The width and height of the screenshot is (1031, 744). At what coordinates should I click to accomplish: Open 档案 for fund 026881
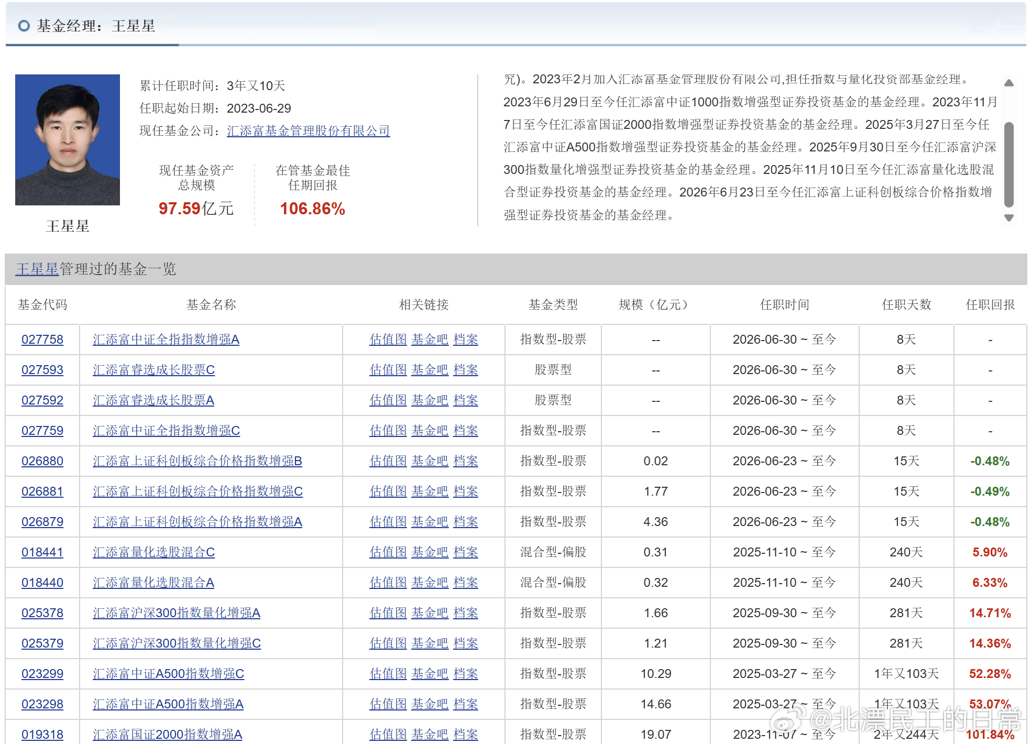(x=466, y=491)
